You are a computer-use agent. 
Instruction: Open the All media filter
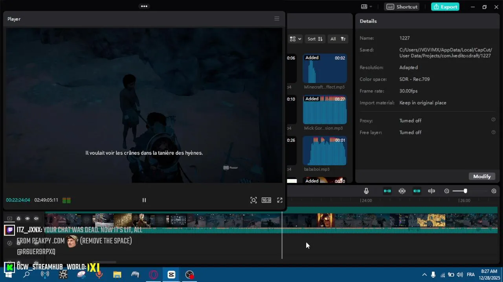[x=338, y=39]
